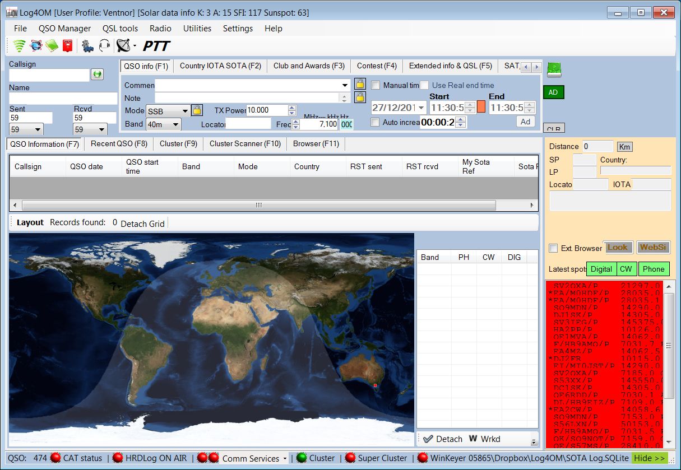Click the Detach Grid button

point(142,224)
